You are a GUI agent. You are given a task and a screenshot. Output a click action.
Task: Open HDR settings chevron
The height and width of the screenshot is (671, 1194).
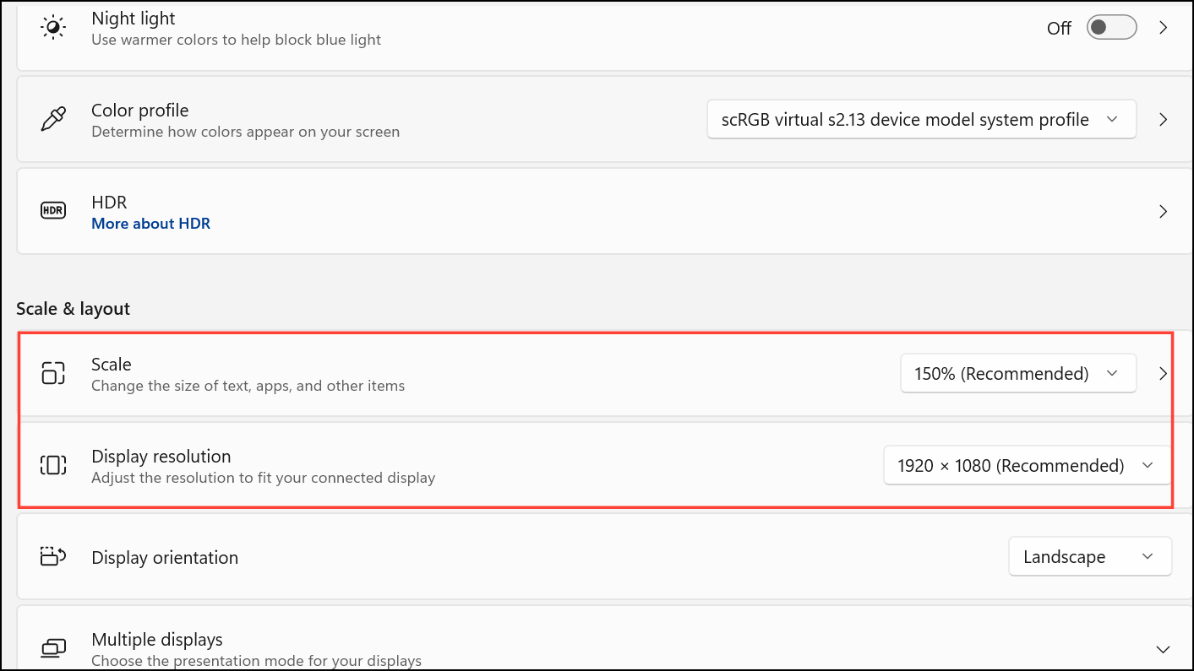click(1164, 211)
